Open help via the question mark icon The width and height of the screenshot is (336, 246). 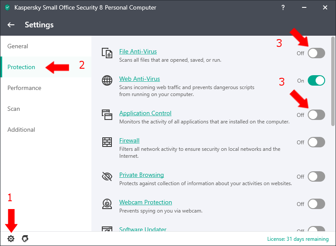click(x=283, y=7)
